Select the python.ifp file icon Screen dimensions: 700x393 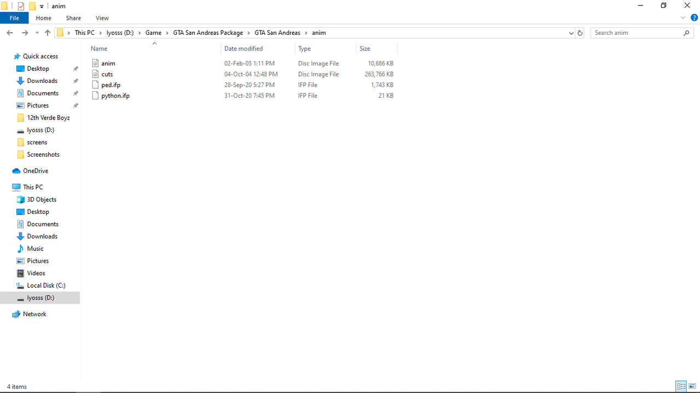pos(96,96)
